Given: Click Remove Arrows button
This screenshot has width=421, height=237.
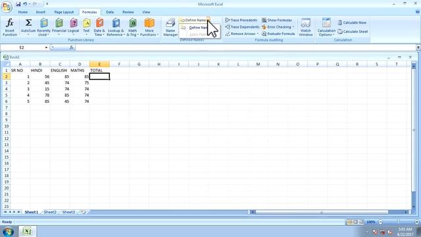Looking at the screenshot, I should click(240, 34).
